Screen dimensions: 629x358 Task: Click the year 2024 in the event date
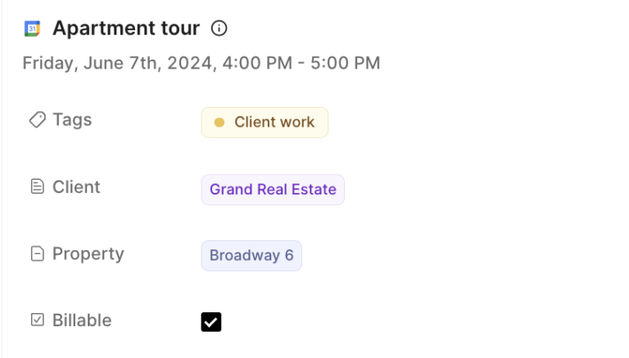[x=192, y=63]
